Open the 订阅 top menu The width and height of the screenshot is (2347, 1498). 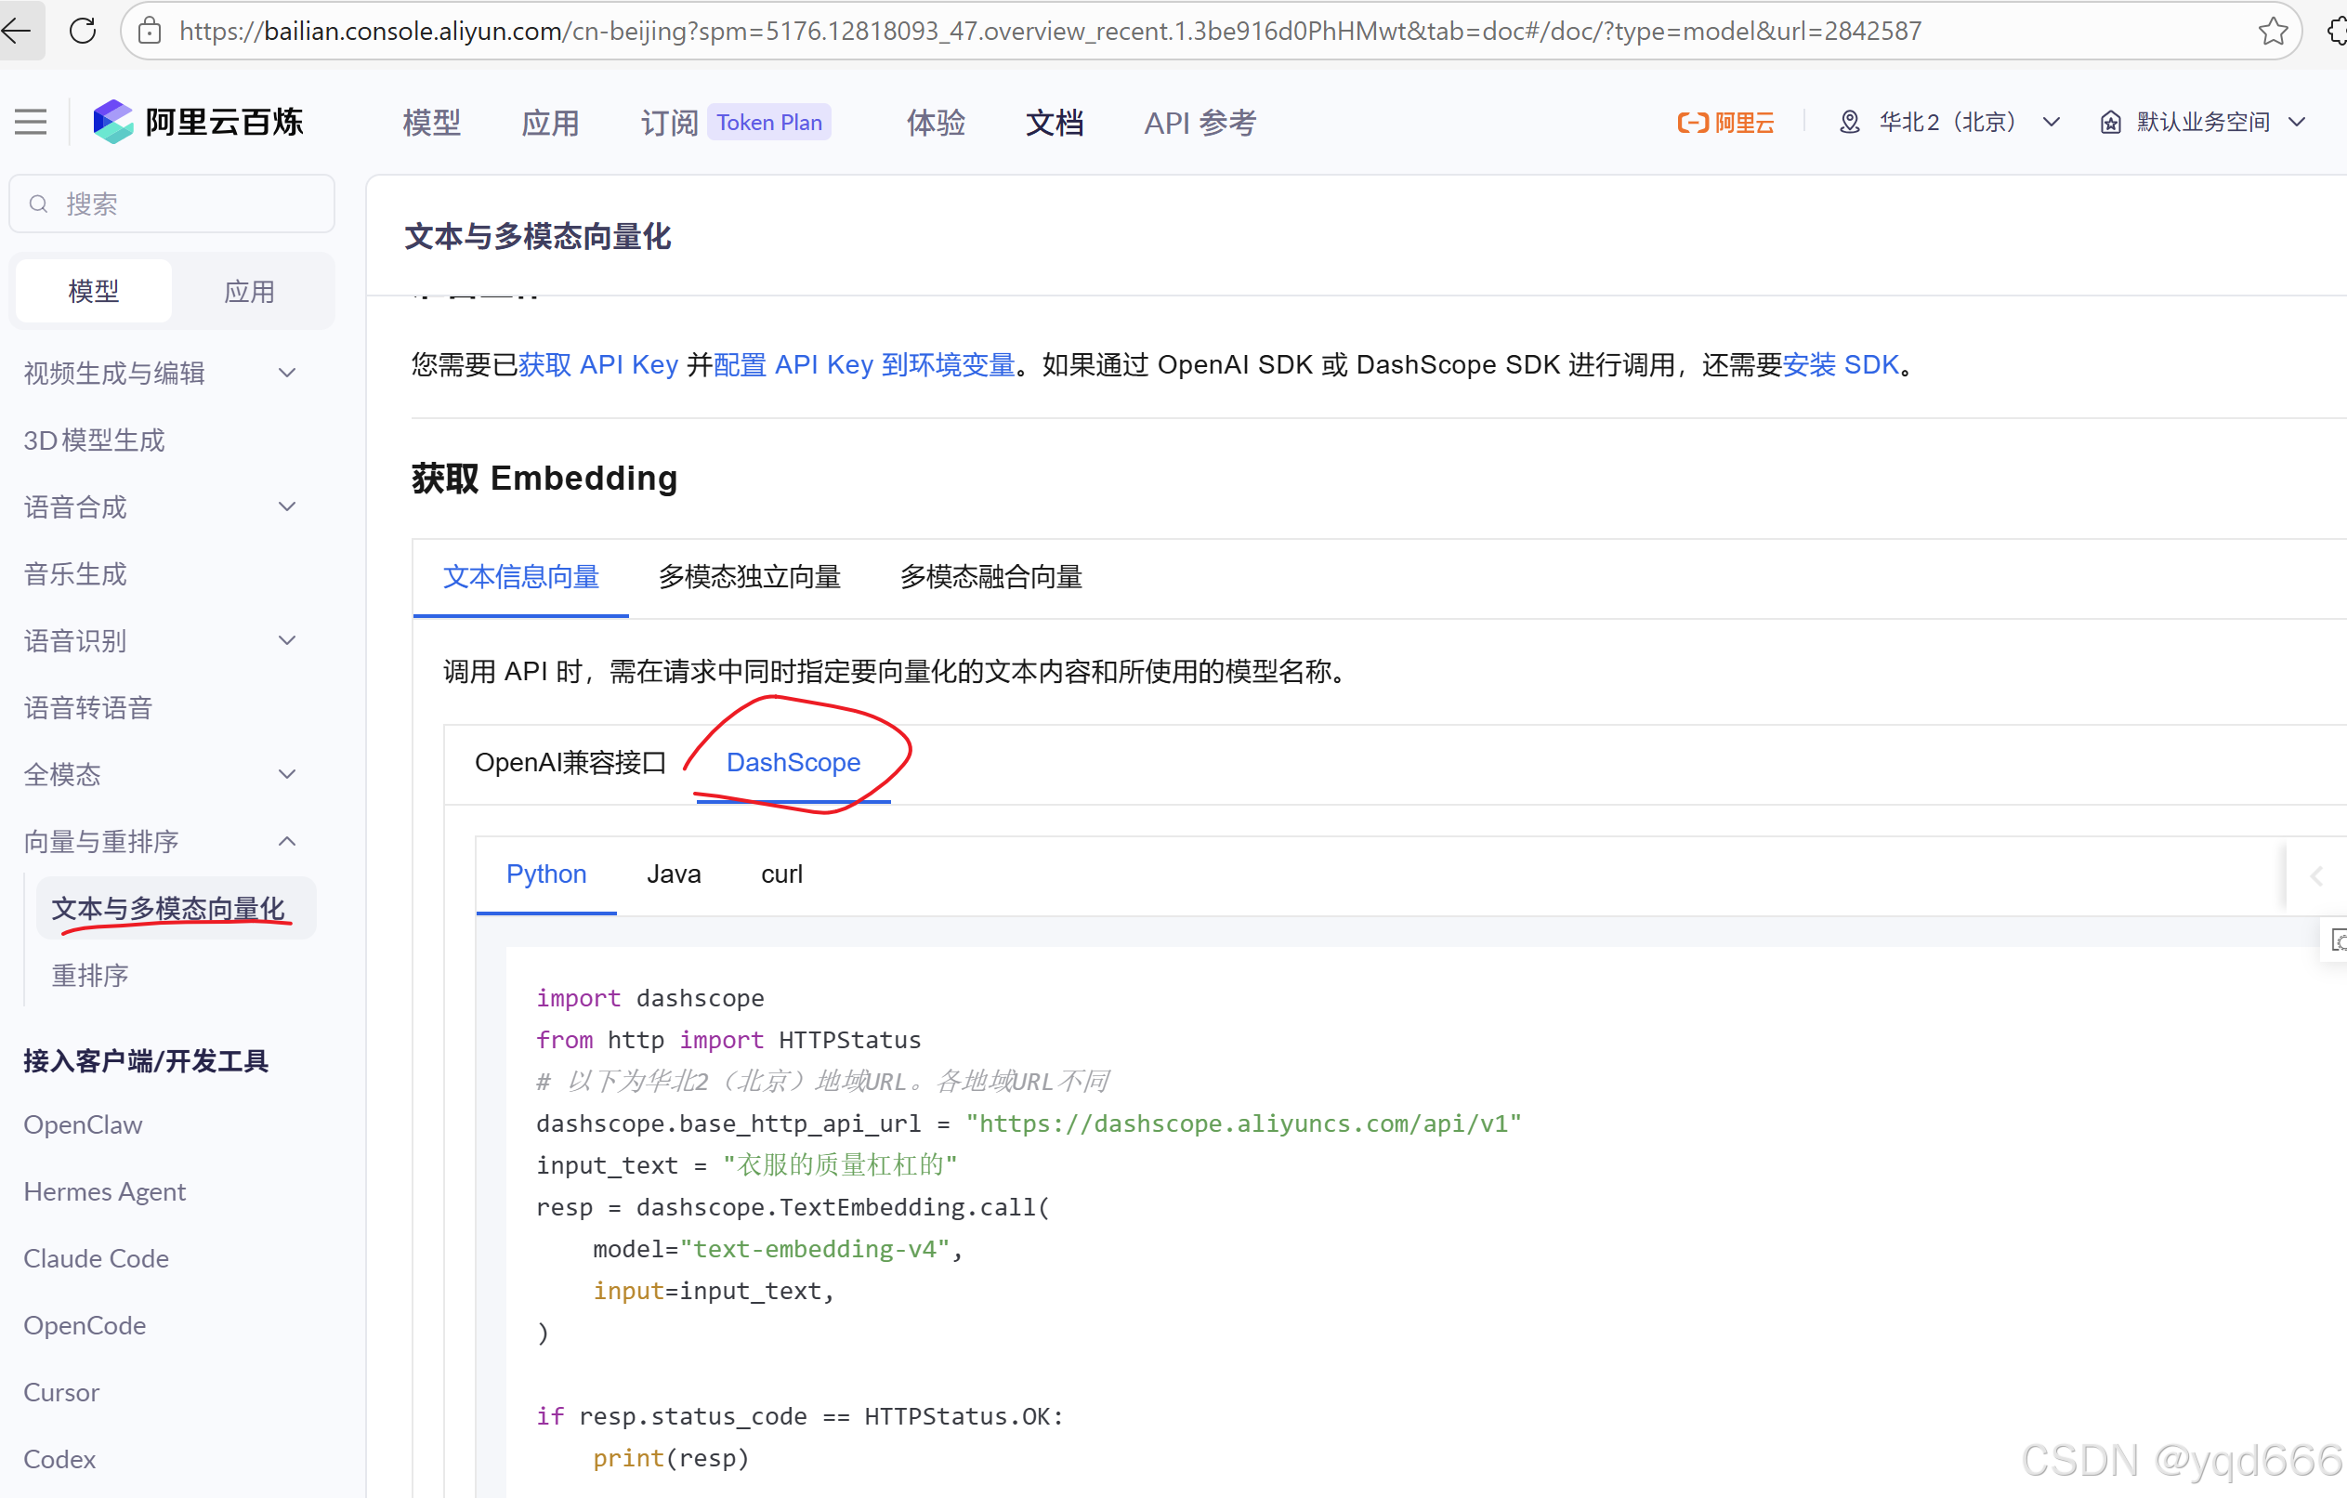point(669,122)
